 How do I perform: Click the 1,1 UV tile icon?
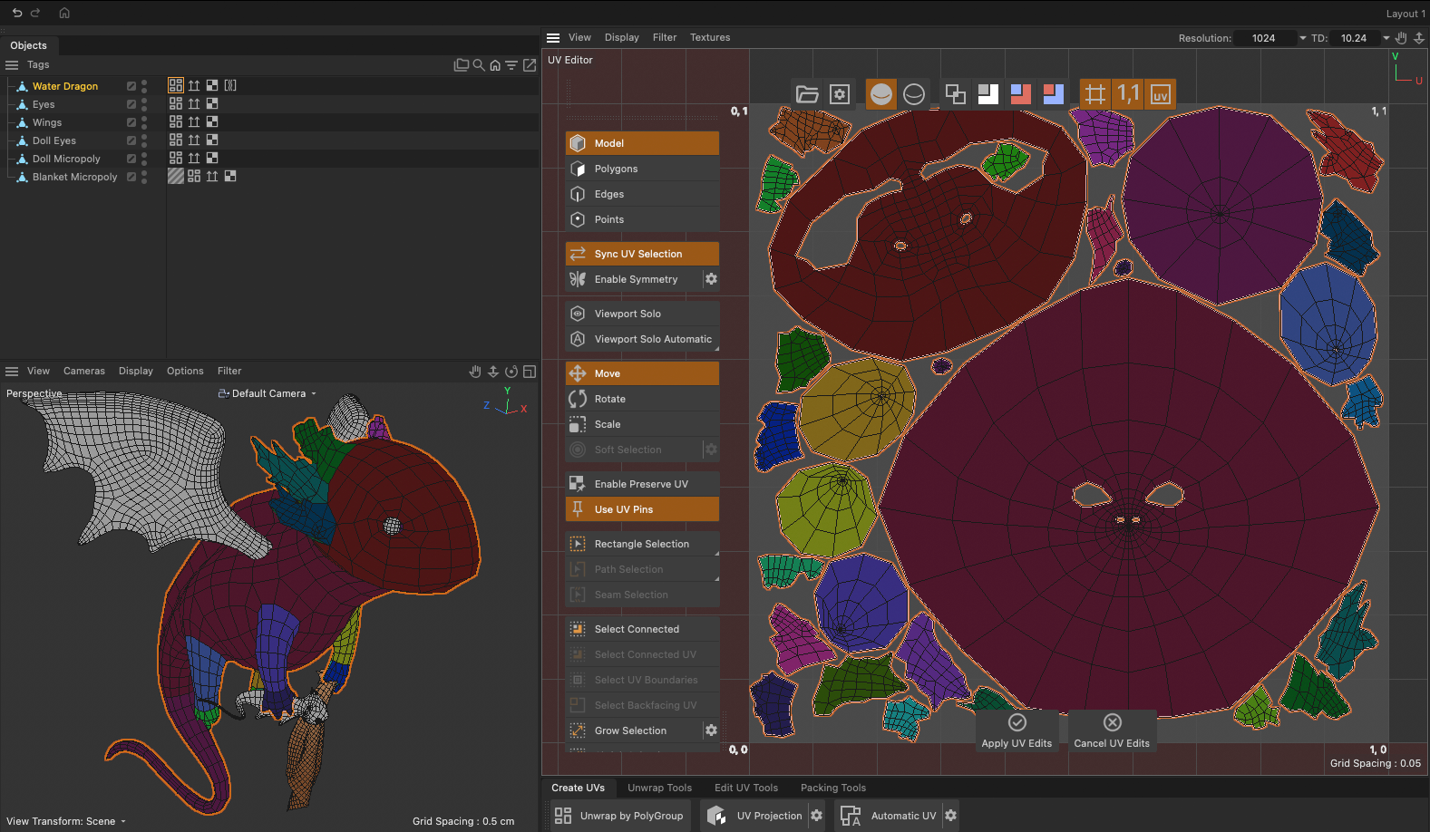(1128, 94)
